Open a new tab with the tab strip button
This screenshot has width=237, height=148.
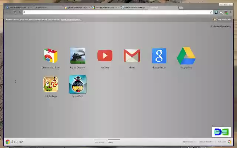click(x=180, y=7)
